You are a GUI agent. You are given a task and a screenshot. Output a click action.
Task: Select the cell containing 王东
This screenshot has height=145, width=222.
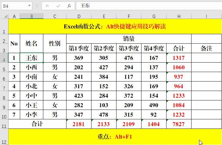tap(32, 58)
